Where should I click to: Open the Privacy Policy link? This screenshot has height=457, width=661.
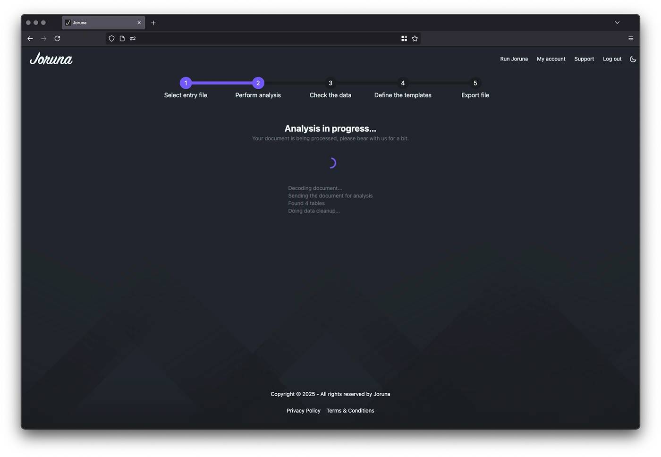point(303,411)
